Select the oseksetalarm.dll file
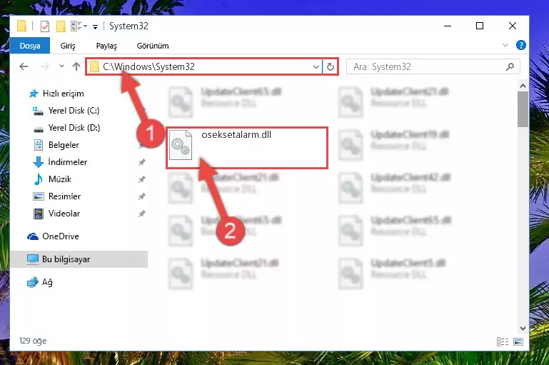The width and height of the screenshot is (549, 365). 247,148
